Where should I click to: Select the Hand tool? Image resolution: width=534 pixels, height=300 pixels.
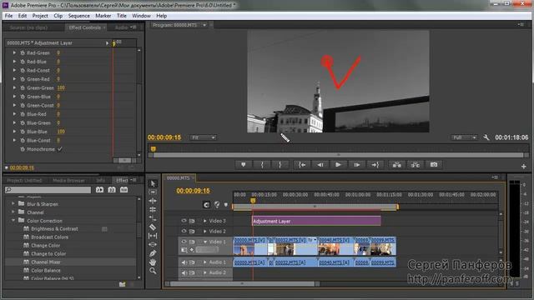click(x=153, y=262)
